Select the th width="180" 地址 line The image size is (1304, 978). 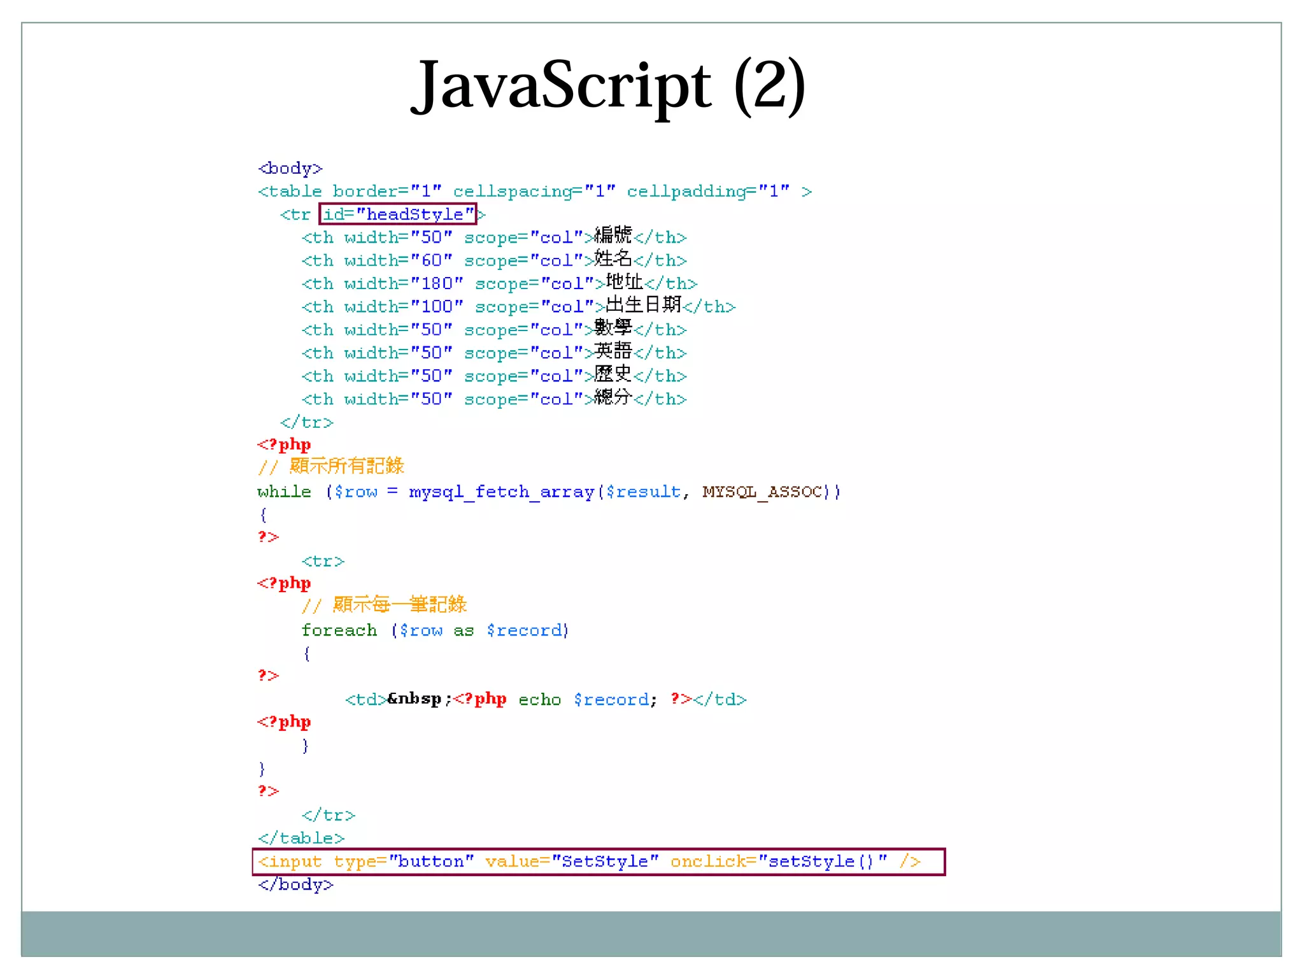click(500, 283)
